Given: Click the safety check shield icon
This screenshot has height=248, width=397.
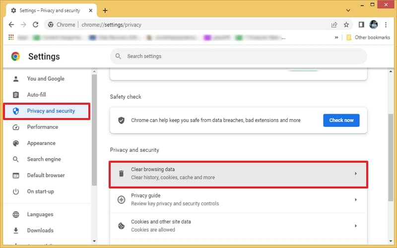Looking at the screenshot, I should tap(121, 120).
